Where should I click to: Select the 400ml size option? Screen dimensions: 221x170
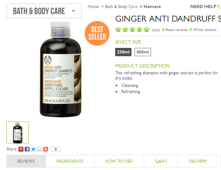(142, 52)
